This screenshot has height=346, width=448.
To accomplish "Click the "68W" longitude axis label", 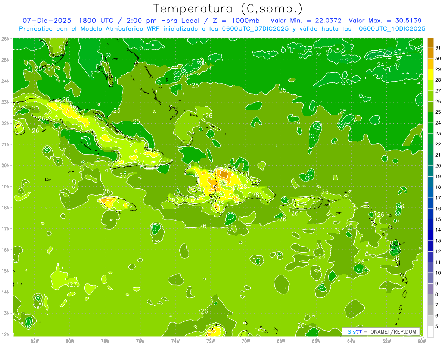I will tap(281, 341).
